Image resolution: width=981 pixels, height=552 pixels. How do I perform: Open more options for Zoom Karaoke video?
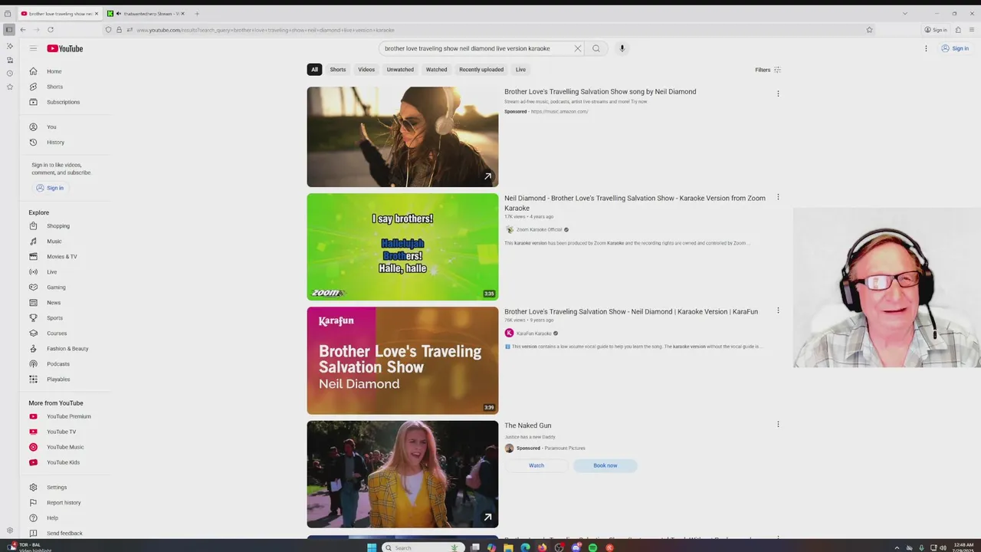(778, 197)
